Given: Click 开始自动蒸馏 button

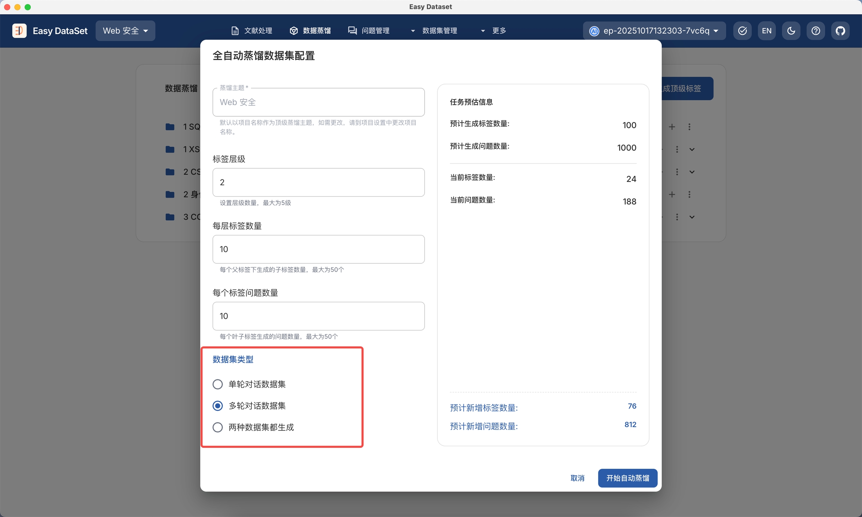Looking at the screenshot, I should click(x=627, y=478).
